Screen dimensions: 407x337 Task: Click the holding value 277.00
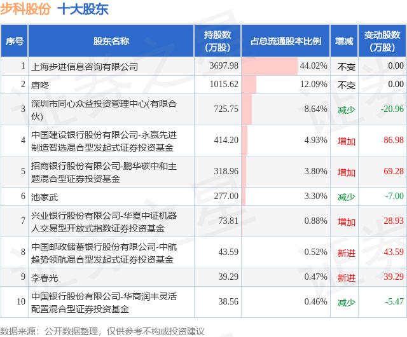226,196
